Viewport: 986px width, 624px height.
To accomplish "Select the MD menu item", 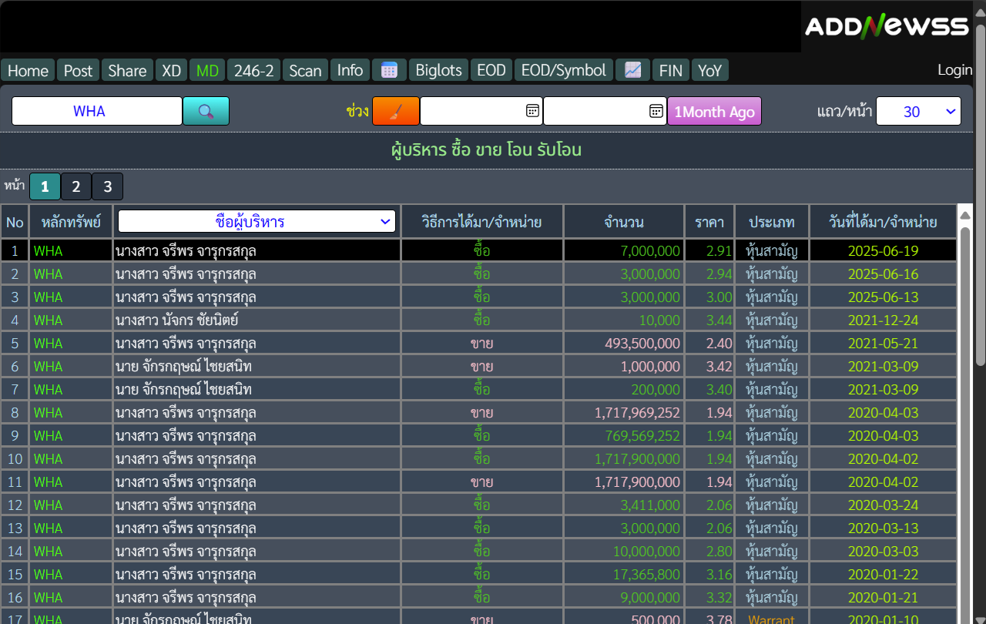I will [207, 70].
